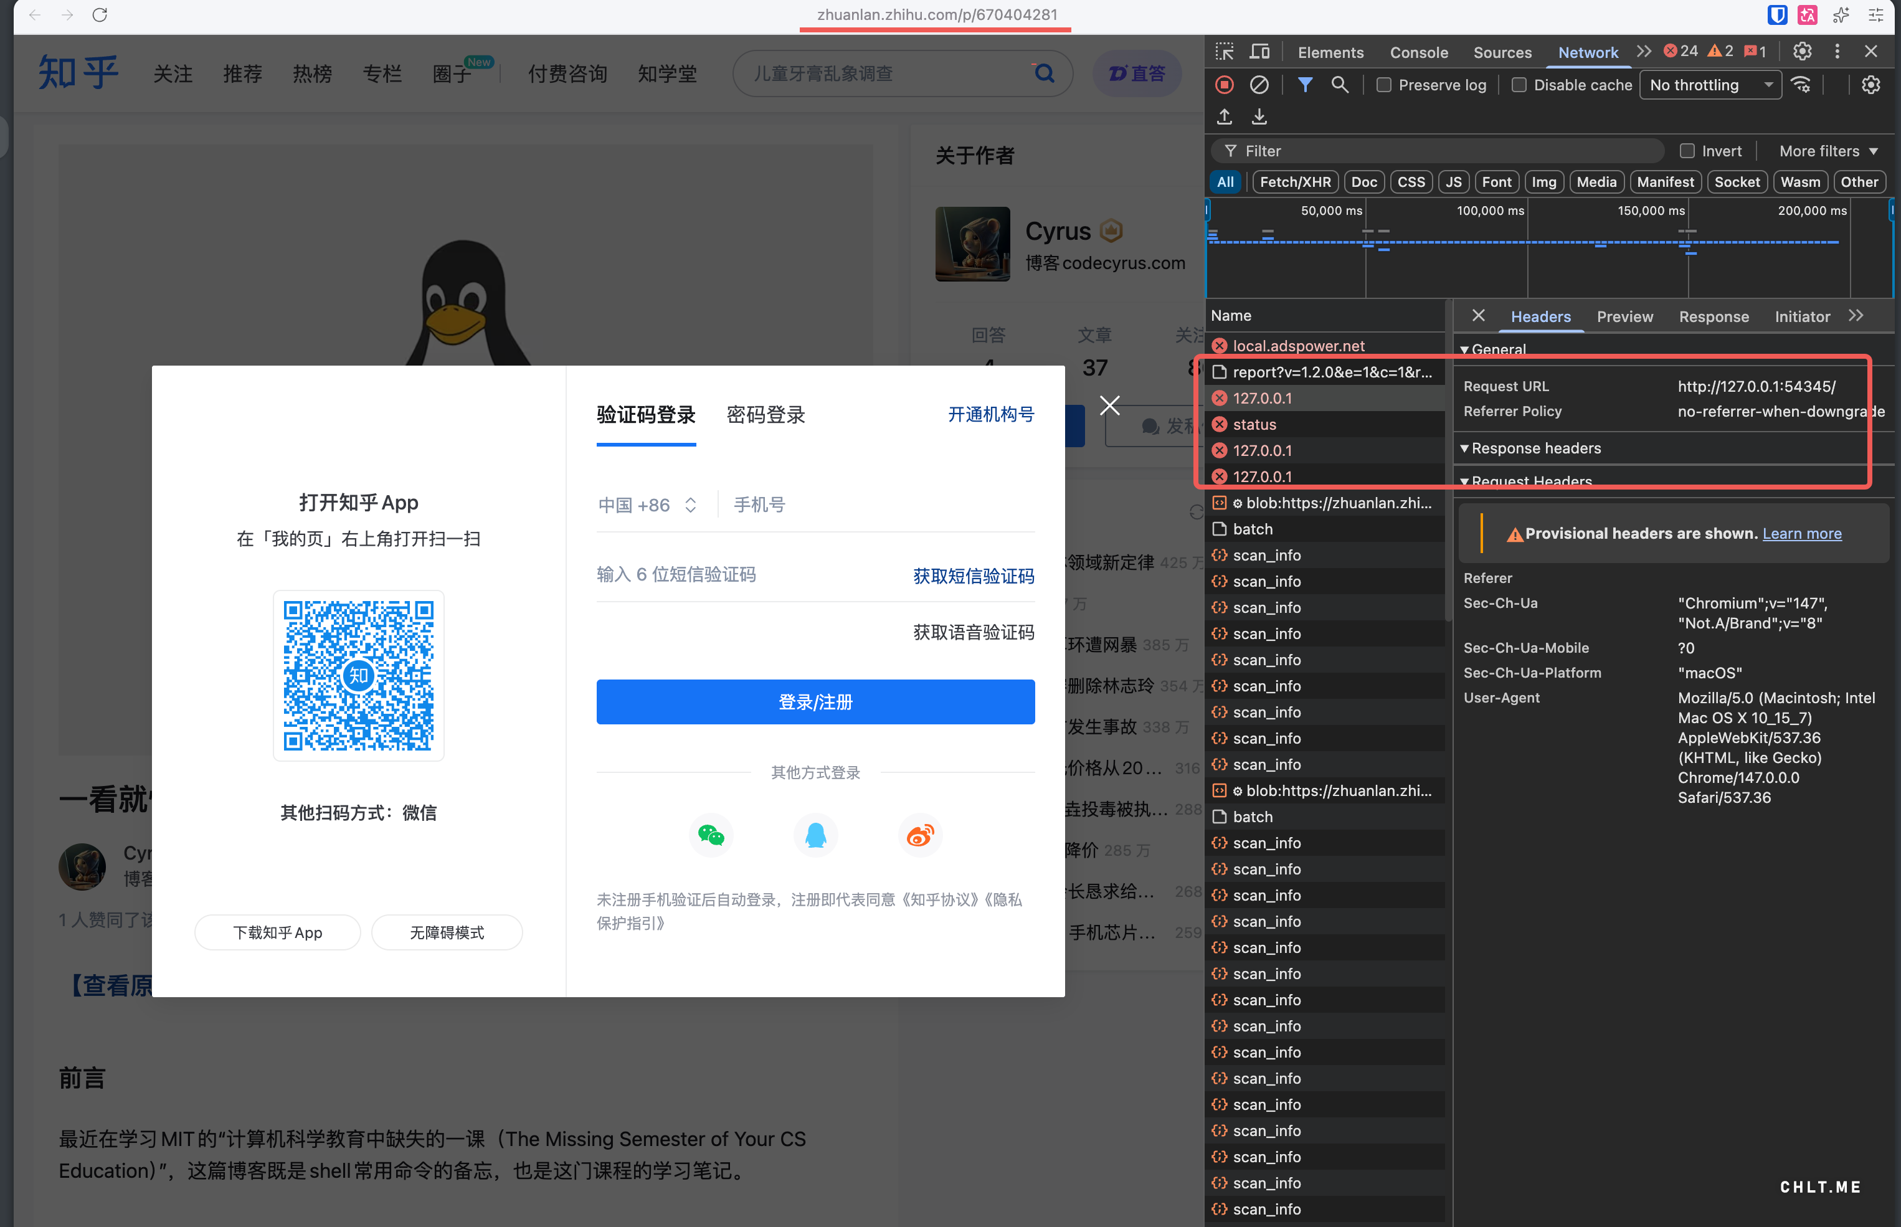Open the Preview tab
The image size is (1901, 1227).
(x=1624, y=316)
